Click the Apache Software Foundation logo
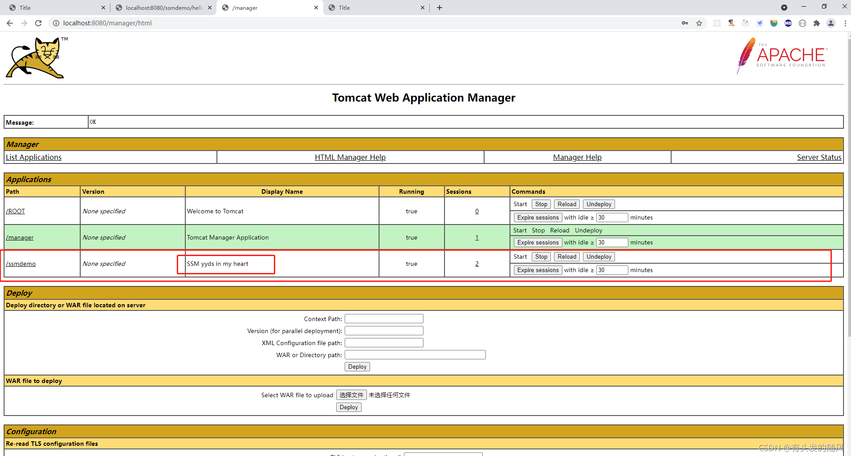 782,56
